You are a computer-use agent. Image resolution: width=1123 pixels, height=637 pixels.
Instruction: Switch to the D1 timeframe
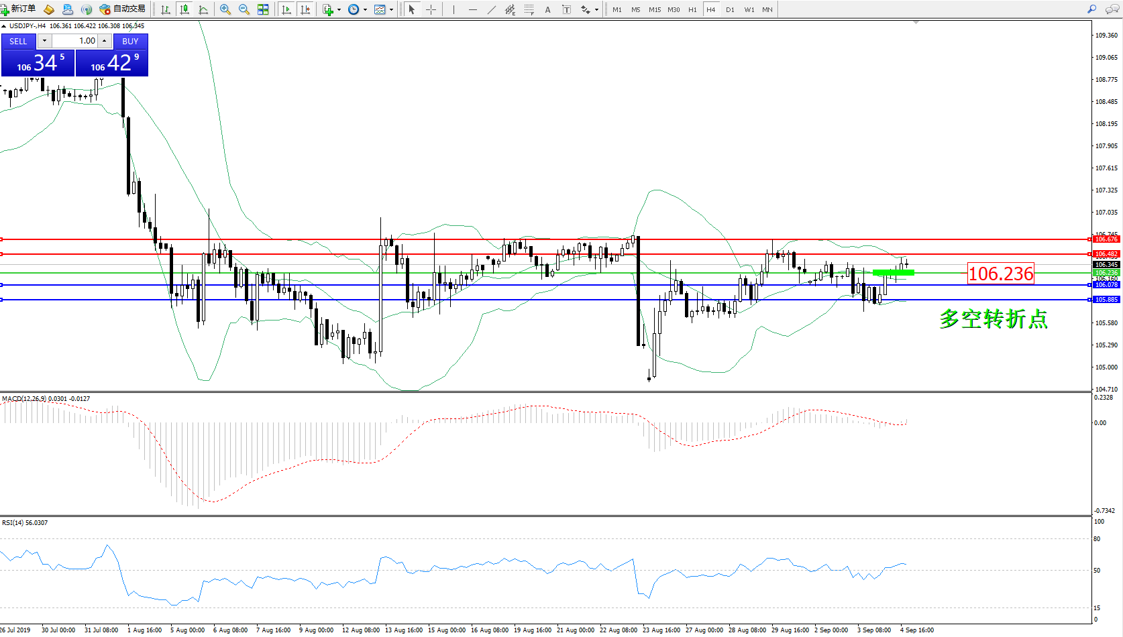point(730,9)
